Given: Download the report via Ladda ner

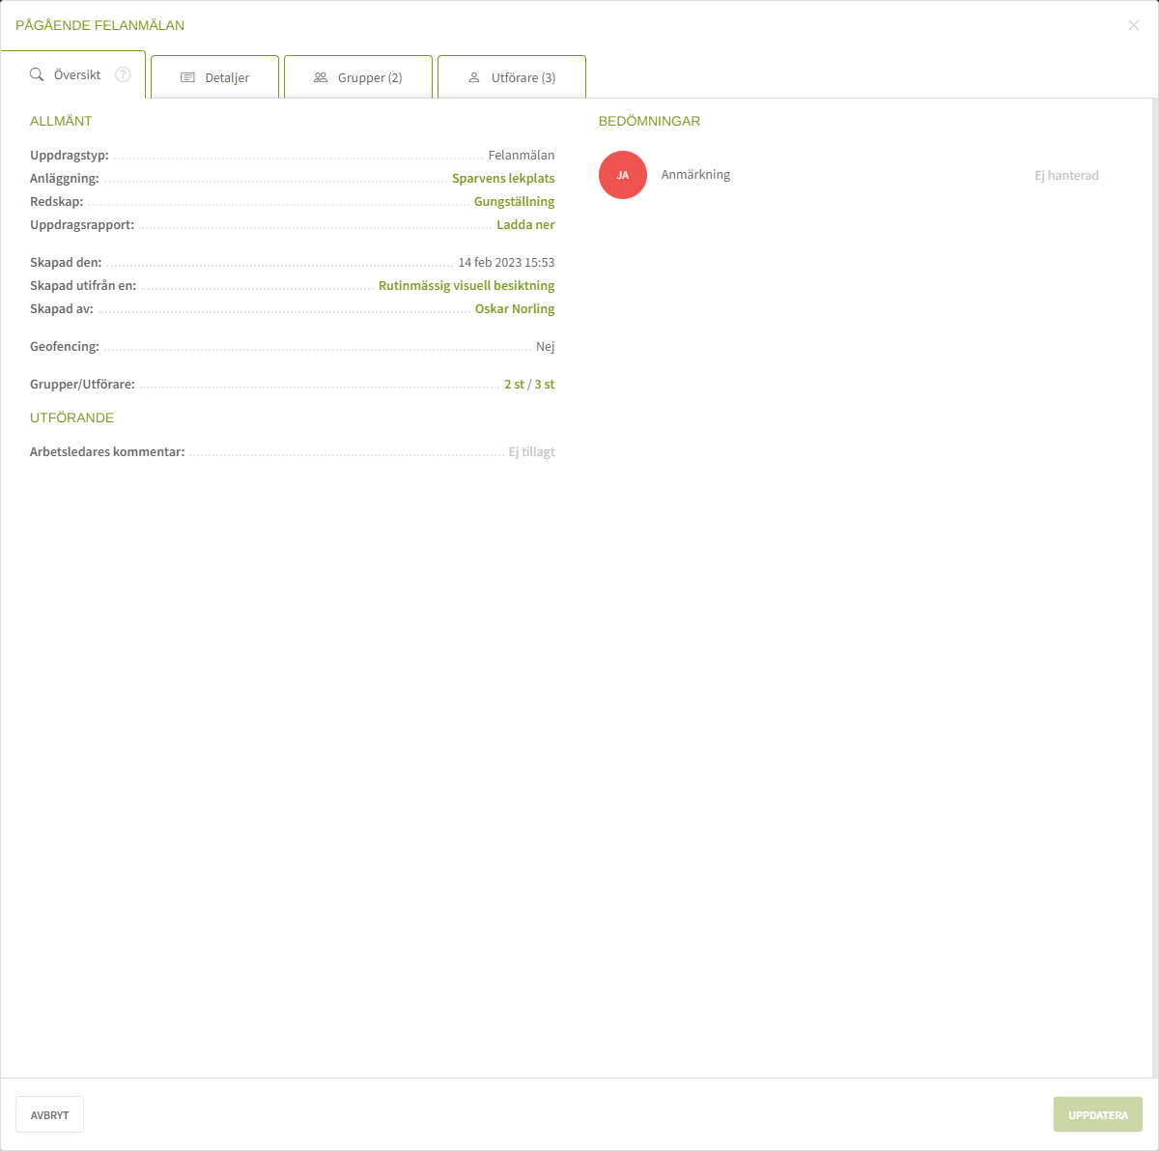Looking at the screenshot, I should click(525, 225).
